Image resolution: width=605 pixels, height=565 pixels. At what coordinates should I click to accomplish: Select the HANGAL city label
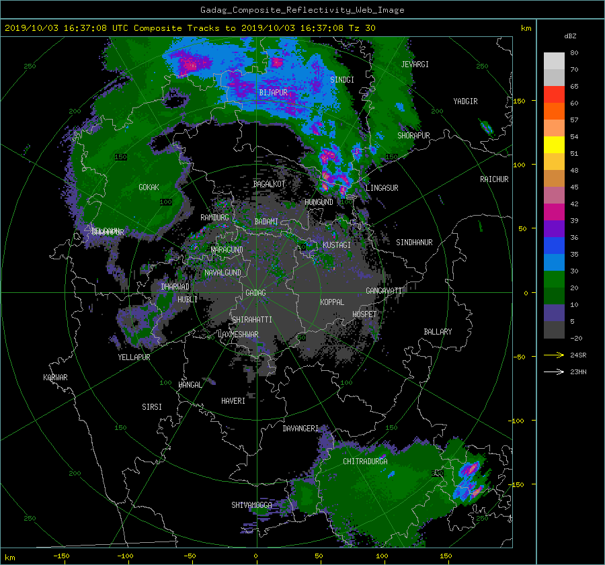click(x=190, y=385)
